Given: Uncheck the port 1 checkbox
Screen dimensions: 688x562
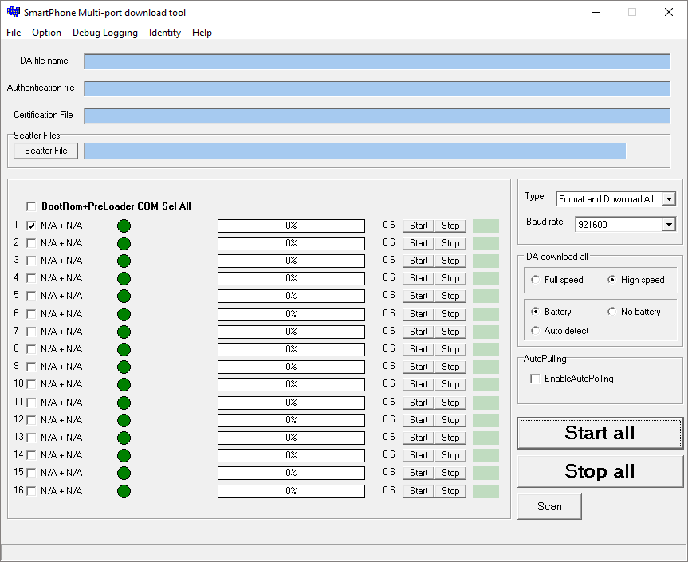Looking at the screenshot, I should [x=31, y=226].
